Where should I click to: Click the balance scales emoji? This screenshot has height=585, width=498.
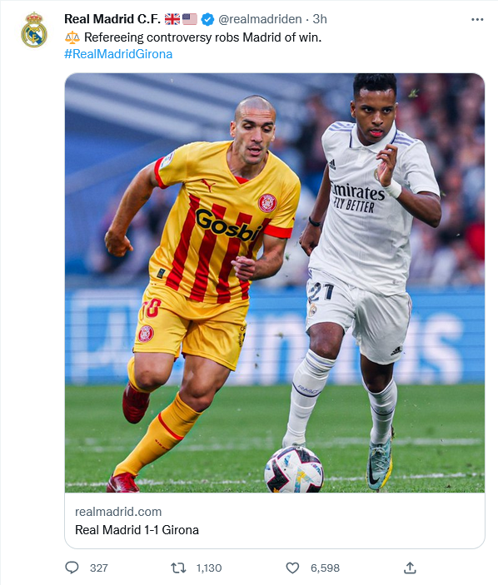click(x=72, y=37)
